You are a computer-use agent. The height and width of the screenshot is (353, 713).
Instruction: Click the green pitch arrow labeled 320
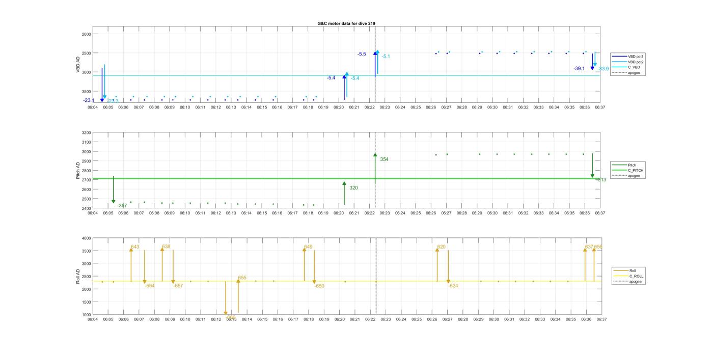(x=344, y=193)
